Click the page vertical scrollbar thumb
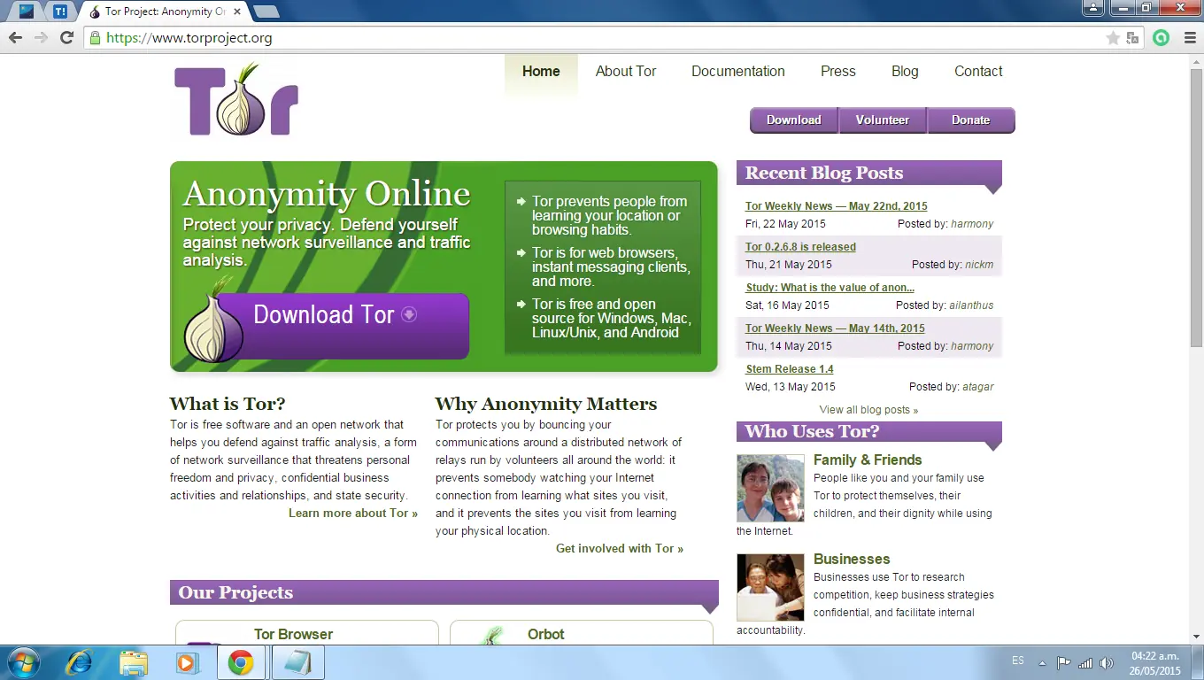1204x680 pixels. [x=1196, y=207]
